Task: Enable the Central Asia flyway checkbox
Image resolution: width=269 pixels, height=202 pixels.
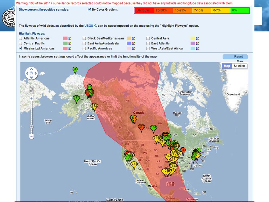Action: tap(148, 38)
